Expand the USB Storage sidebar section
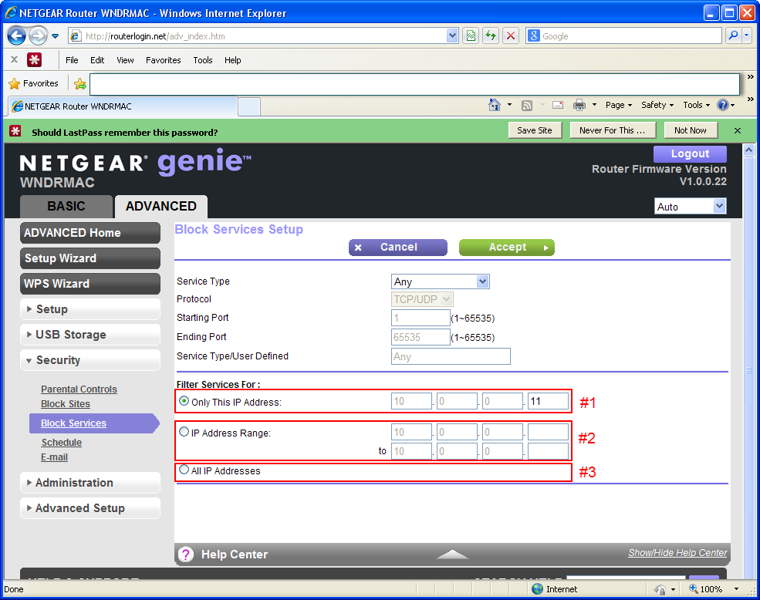 90,335
